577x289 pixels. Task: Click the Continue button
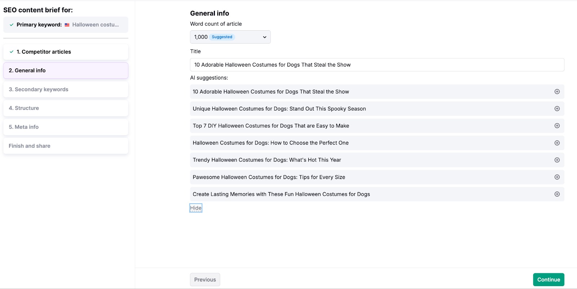(x=549, y=279)
